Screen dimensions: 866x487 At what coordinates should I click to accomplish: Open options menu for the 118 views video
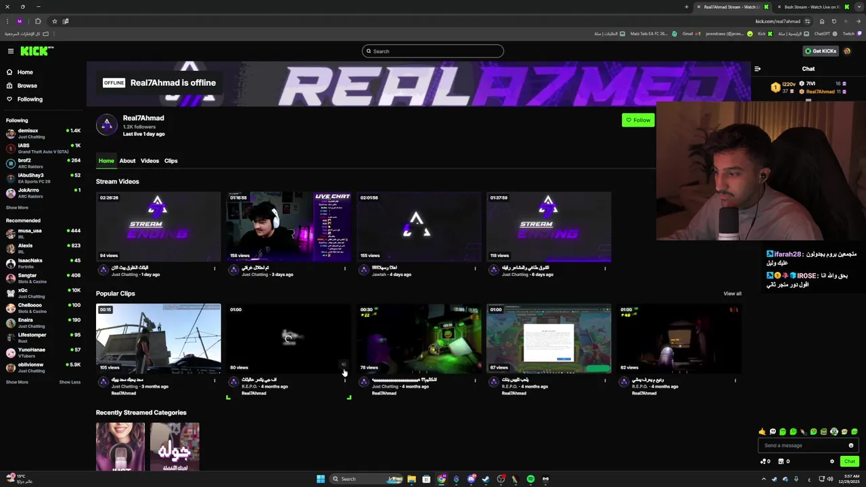point(605,269)
